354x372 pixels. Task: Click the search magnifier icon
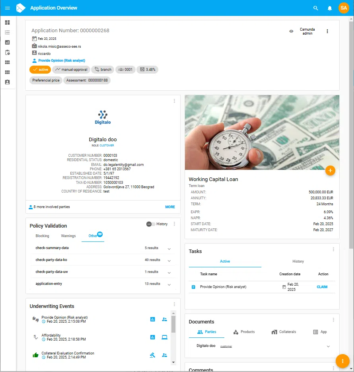(316, 8)
